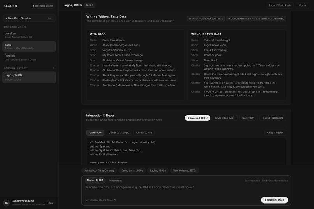Image resolution: width=314 pixels, height=209 pixels.
Task: Export the Style Bible (MD)
Action: tap(225, 118)
